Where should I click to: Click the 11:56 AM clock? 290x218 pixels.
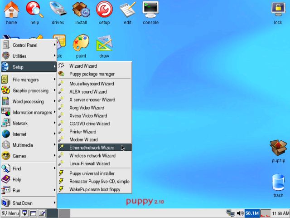280,213
